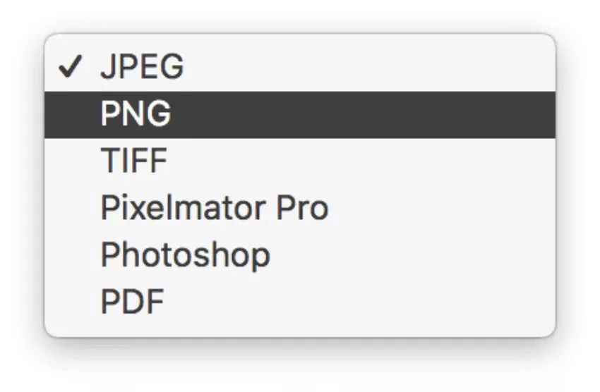Keep the currently checked JPEG selection
This screenshot has width=600, height=392.
[300, 67]
